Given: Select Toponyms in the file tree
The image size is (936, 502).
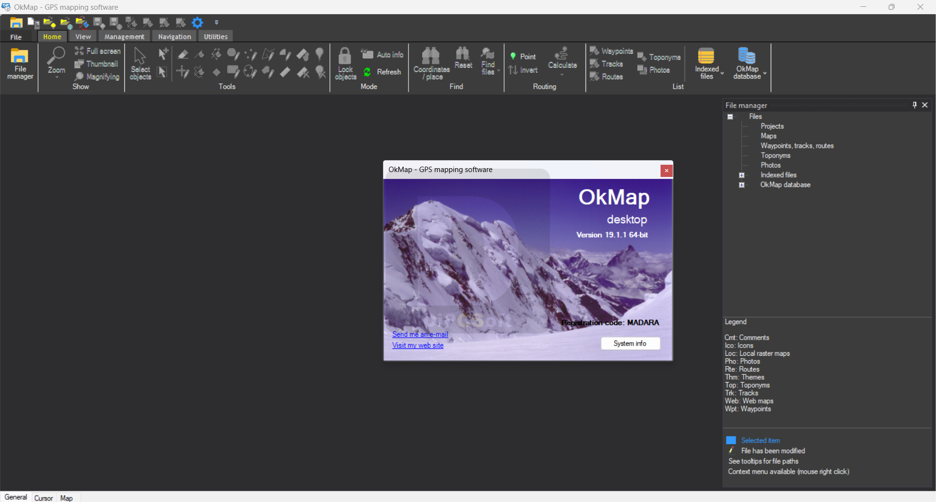Looking at the screenshot, I should [x=775, y=155].
